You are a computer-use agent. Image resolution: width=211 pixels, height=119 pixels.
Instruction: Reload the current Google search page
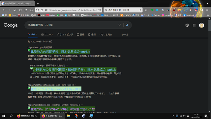coord(26,10)
